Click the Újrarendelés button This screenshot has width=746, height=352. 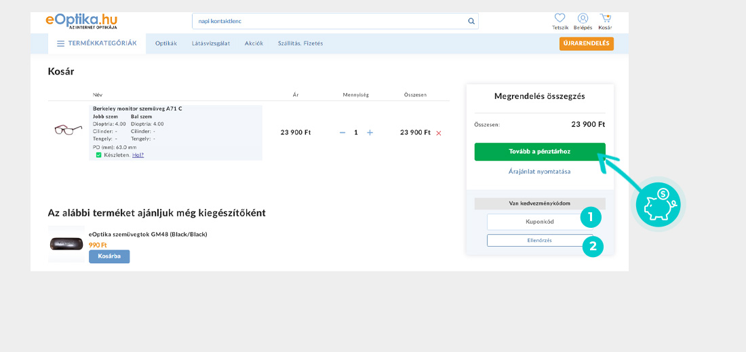tap(587, 43)
